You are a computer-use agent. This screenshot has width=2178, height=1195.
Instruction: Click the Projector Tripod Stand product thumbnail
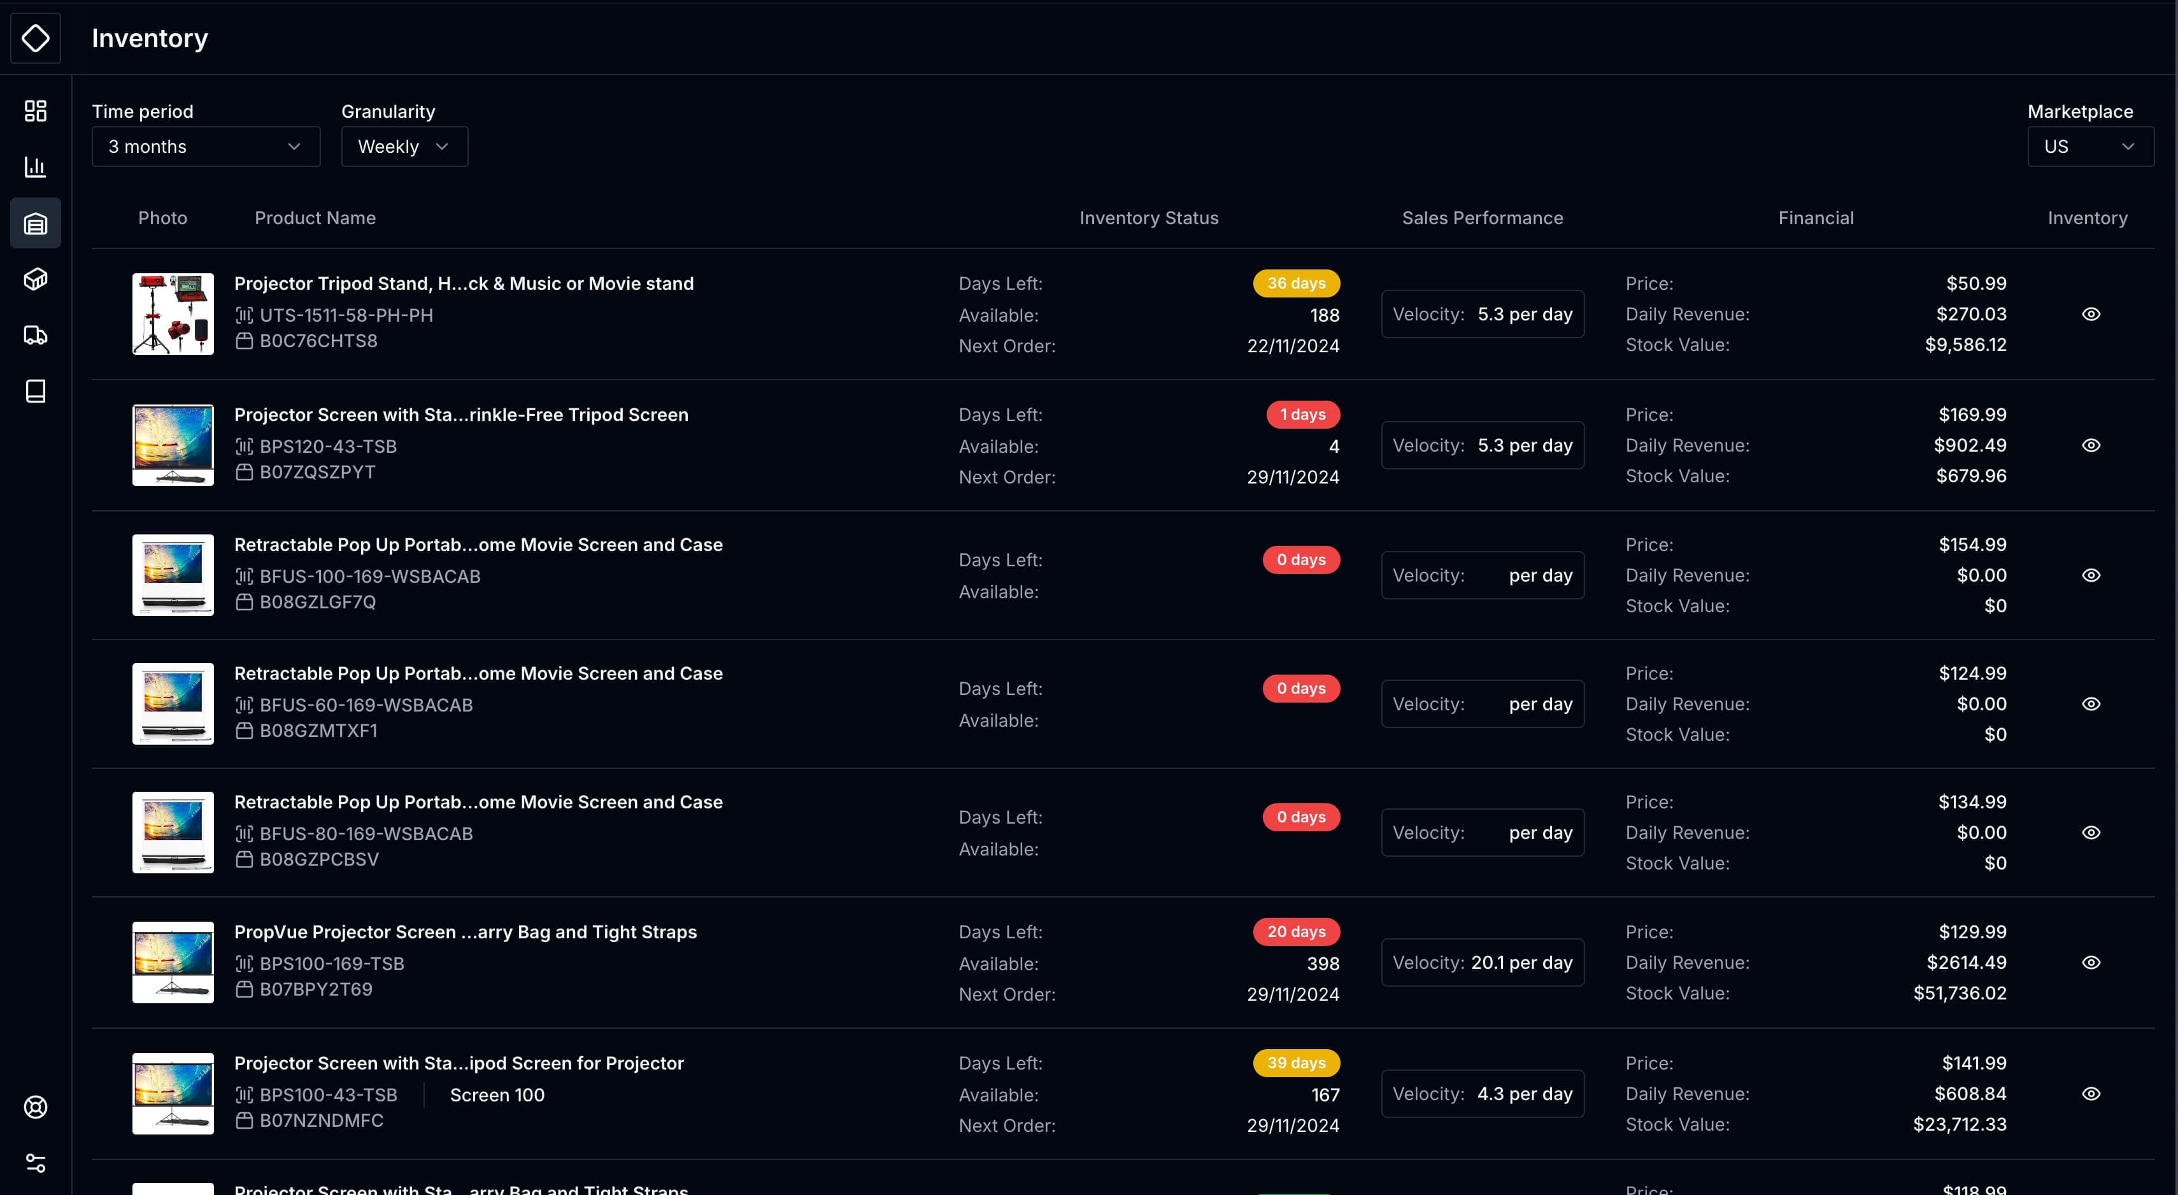click(173, 314)
